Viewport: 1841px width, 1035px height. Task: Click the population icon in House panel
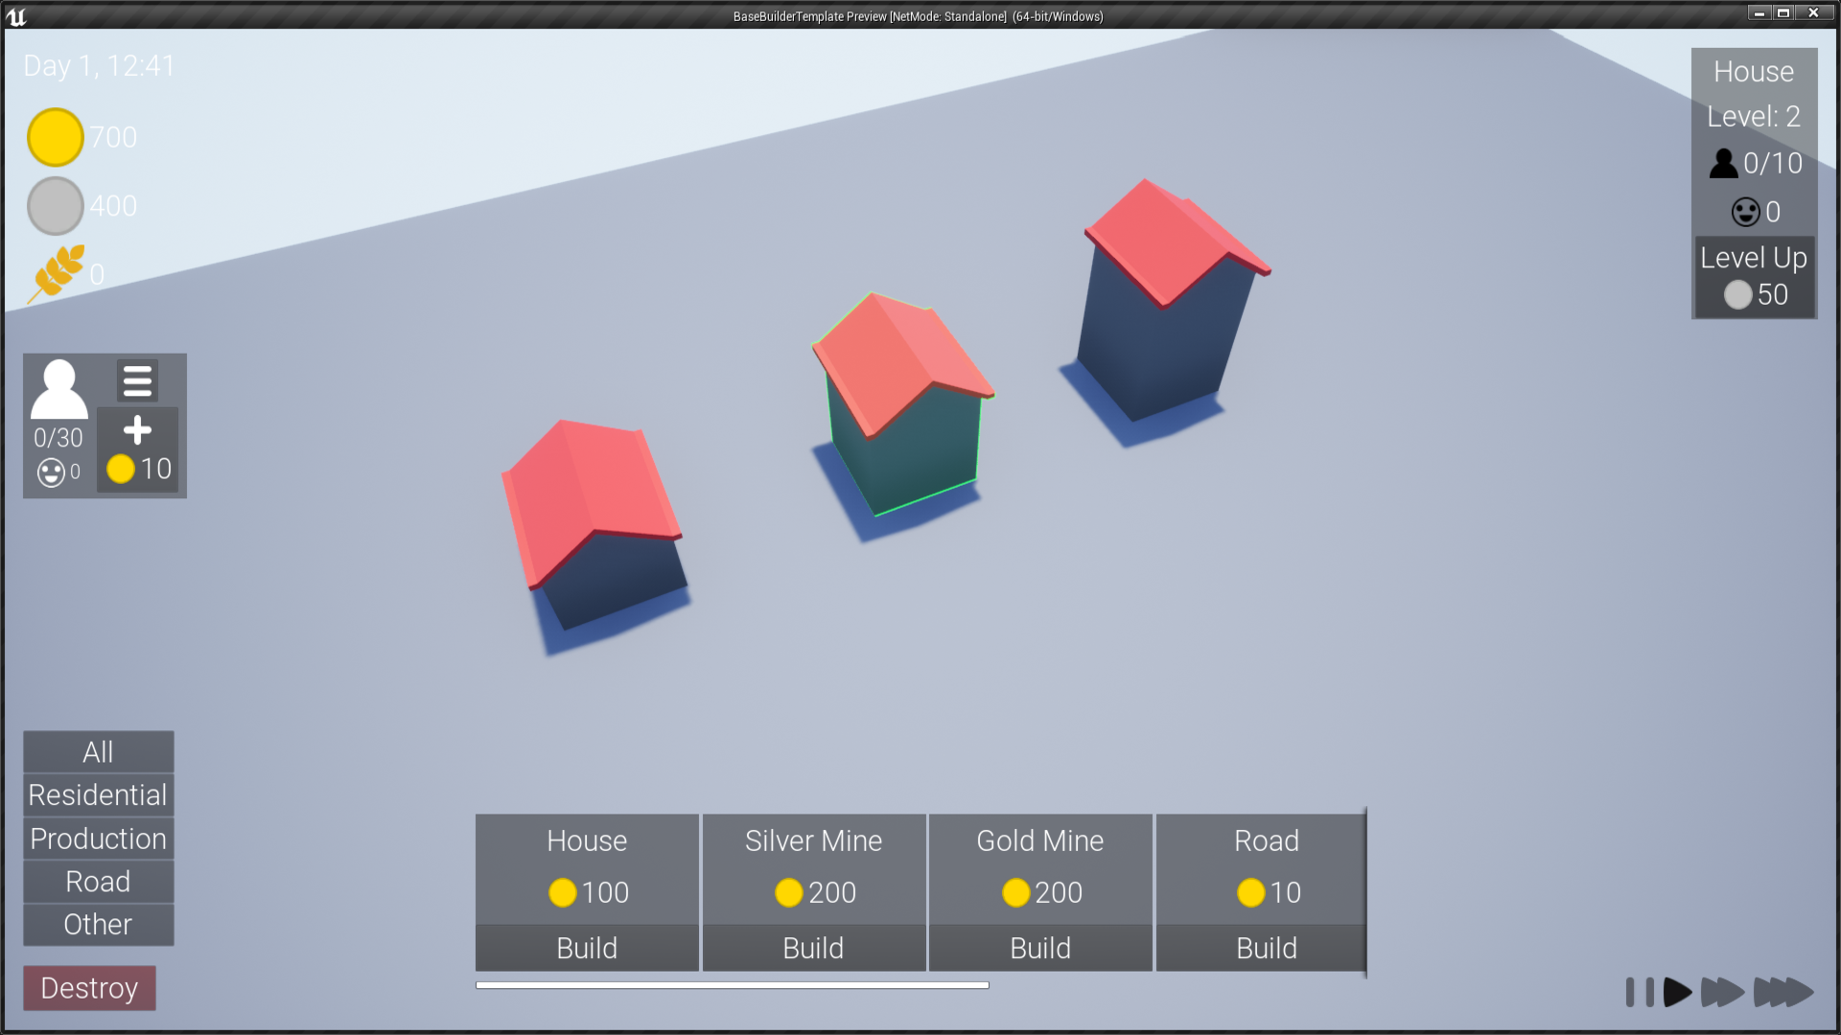(1725, 164)
